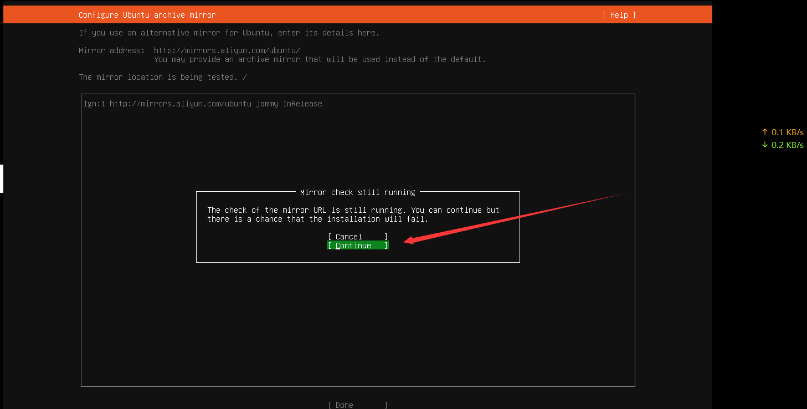Image resolution: width=807 pixels, height=409 pixels.
Task: Click 'If you use an alternative mirror' text
Action: (229, 33)
